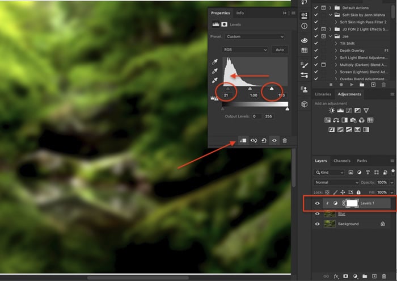Expand the Default Actions folder
The width and height of the screenshot is (397, 281).
(330, 7)
